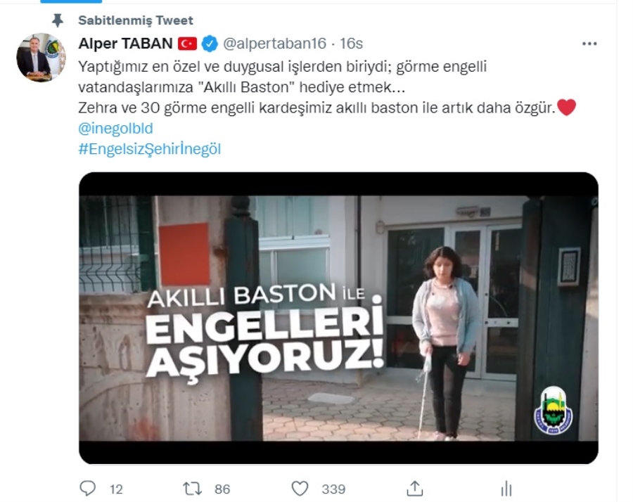The image size is (633, 502).
Task: View tweet analytics bar chart icon
Action: tap(506, 489)
